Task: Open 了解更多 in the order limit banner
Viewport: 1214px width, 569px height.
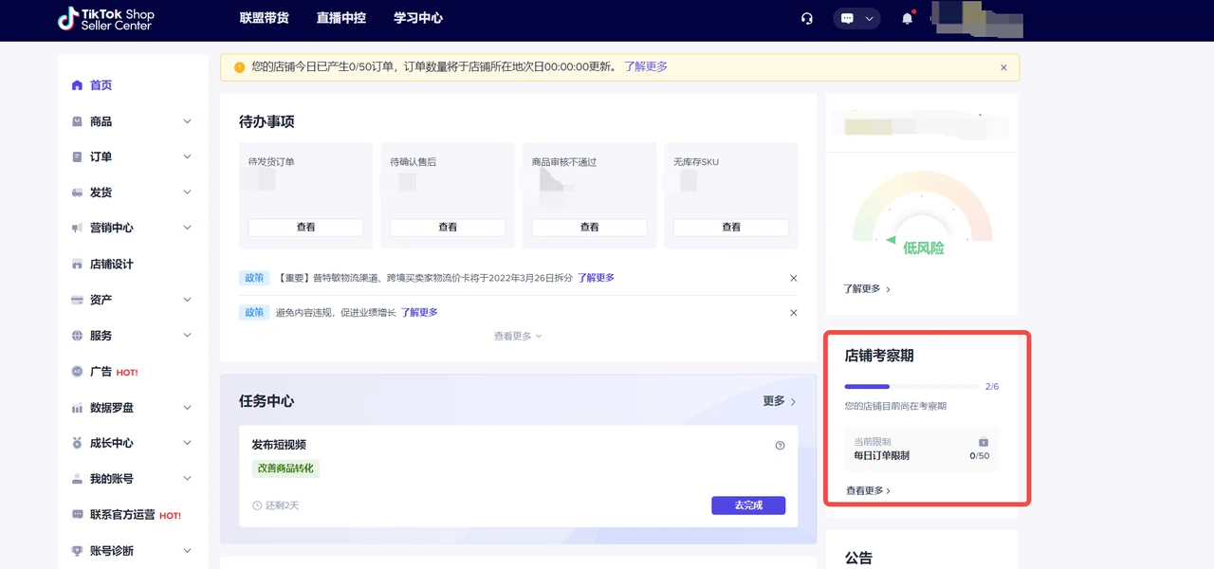Action: [646, 66]
